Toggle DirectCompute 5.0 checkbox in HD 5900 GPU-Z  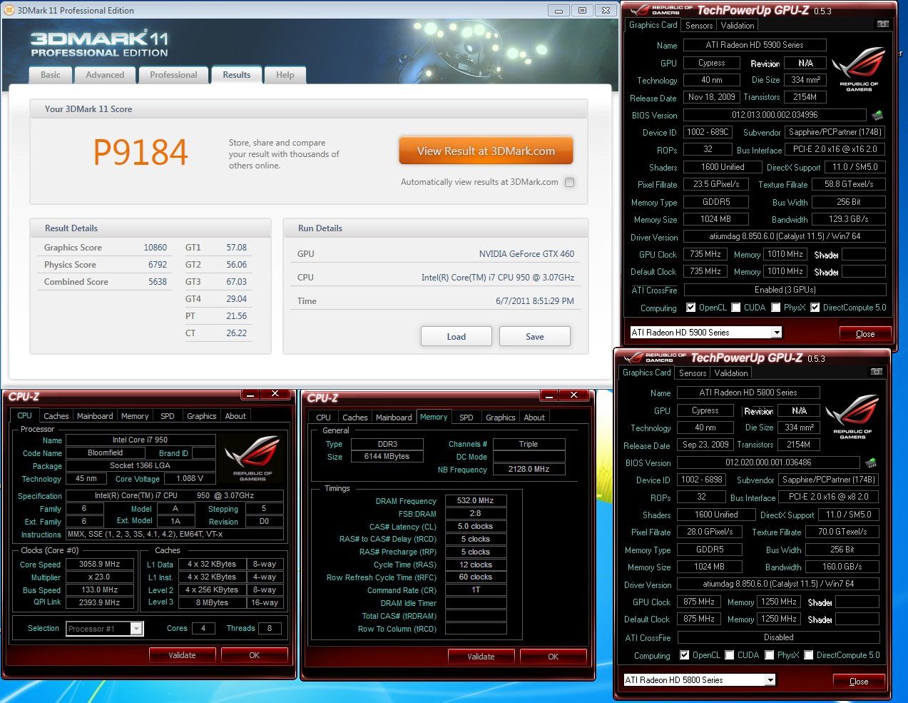[x=815, y=308]
